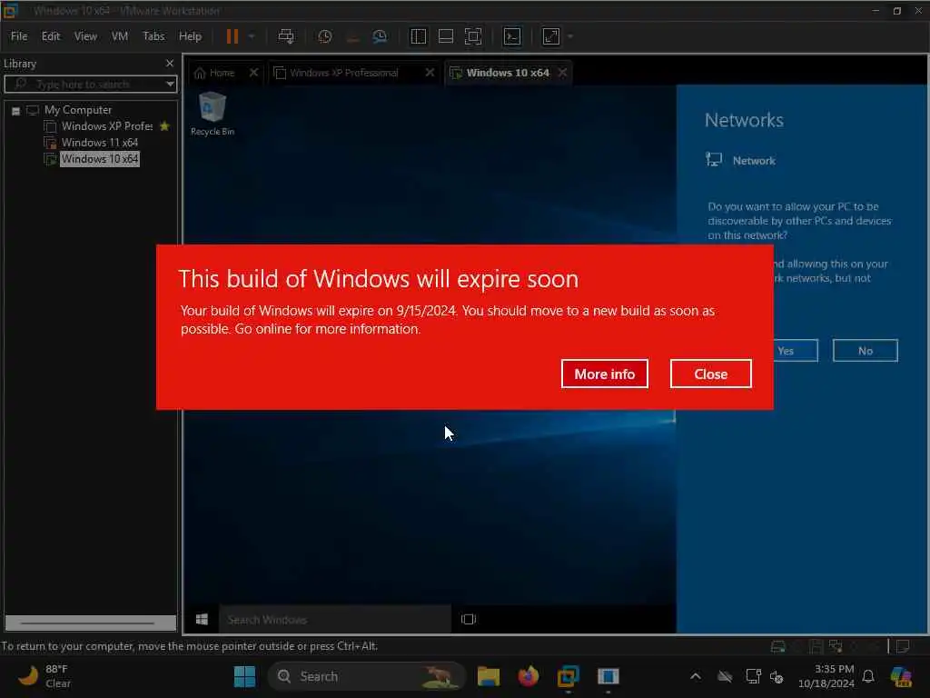This screenshot has height=698, width=930.
Task: Open the notification bell
Action: tap(868, 676)
